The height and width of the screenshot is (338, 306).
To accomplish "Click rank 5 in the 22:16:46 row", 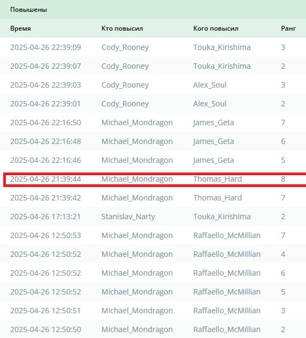I will 283,160.
